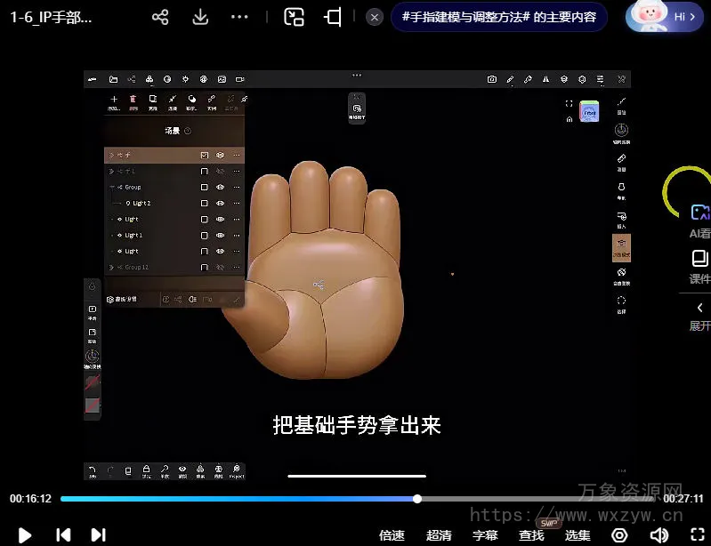Click the video progress bar handle
This screenshot has height=546, width=711.
[x=417, y=499]
